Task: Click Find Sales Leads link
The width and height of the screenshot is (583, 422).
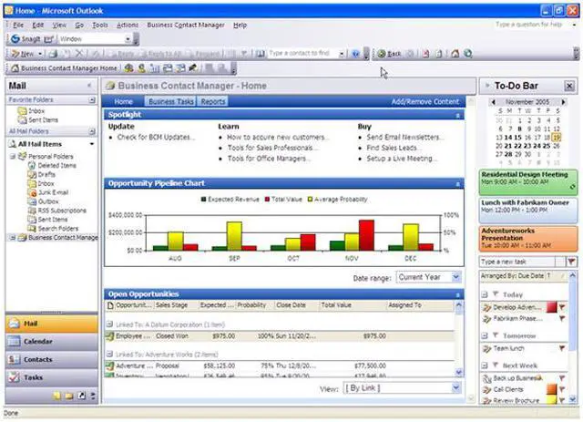Action: coord(394,148)
